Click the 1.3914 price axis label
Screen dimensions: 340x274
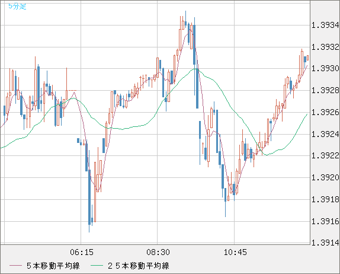[325, 243]
